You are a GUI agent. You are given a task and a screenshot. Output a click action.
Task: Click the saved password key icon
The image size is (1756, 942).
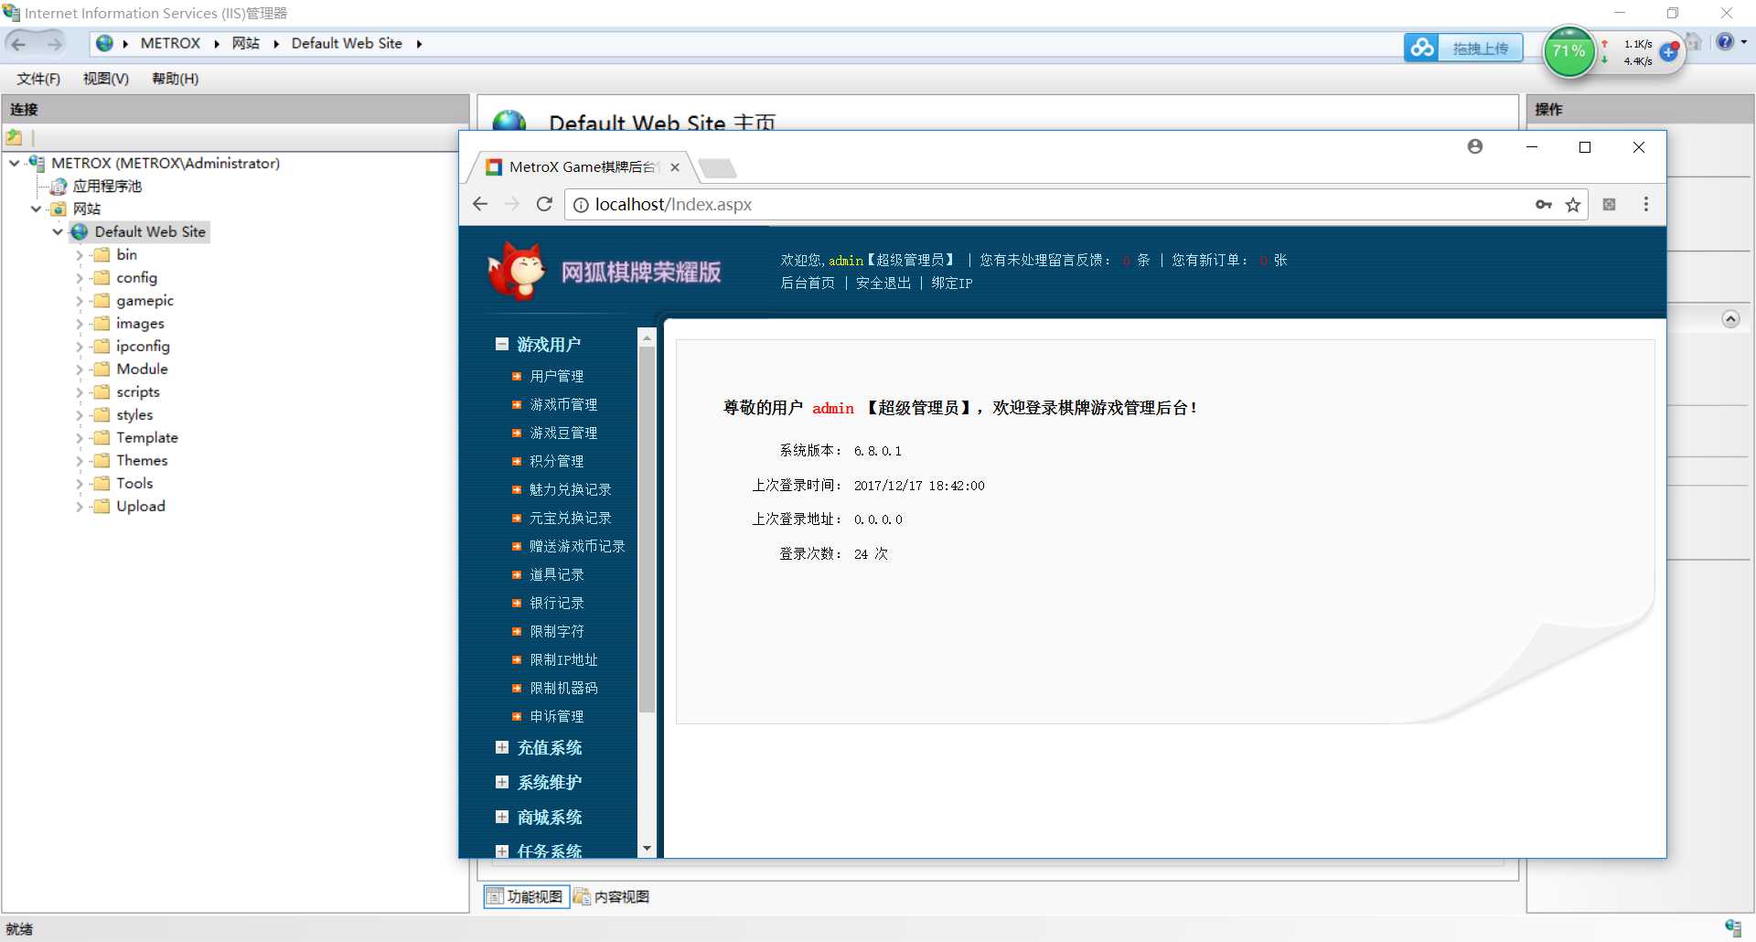click(x=1544, y=205)
